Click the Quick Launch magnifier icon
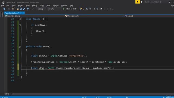 point(170,2)
